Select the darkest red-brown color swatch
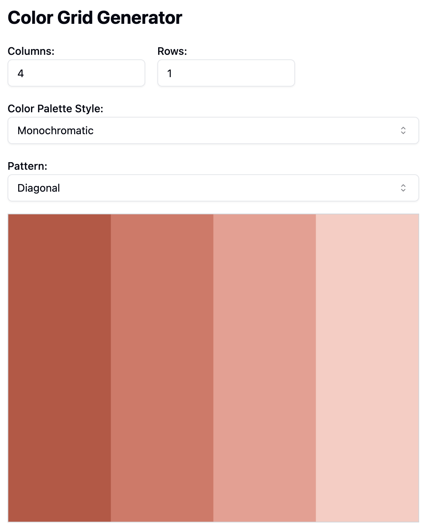Image resolution: width=429 pixels, height=530 pixels. 59,368
